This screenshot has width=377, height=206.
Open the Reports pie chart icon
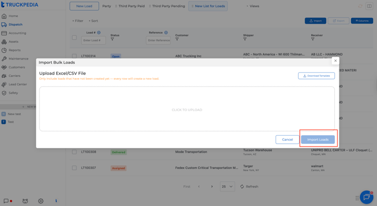(4, 50)
